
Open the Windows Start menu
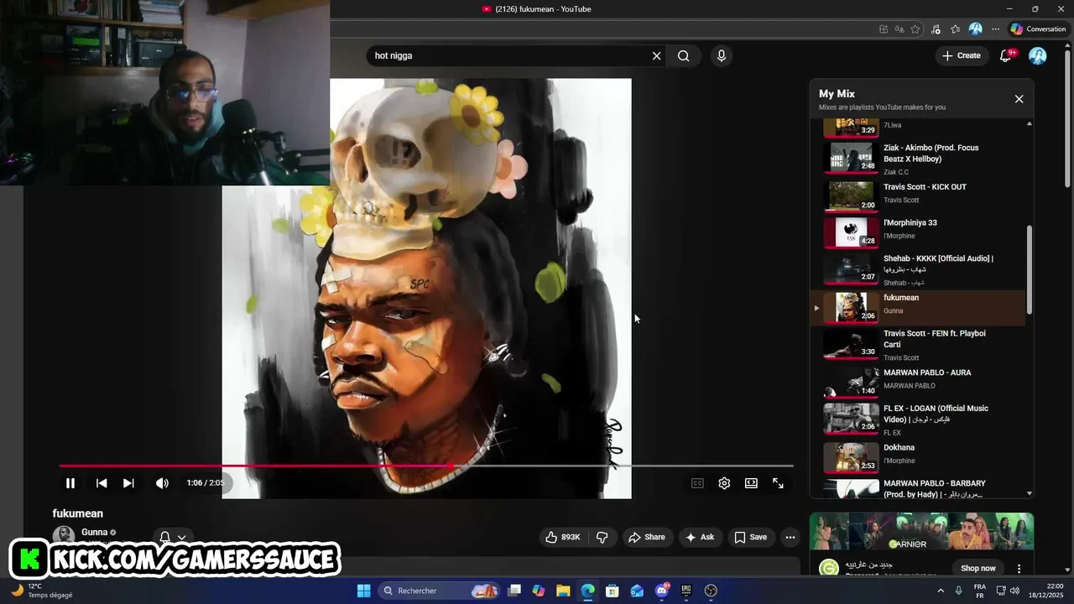363,591
